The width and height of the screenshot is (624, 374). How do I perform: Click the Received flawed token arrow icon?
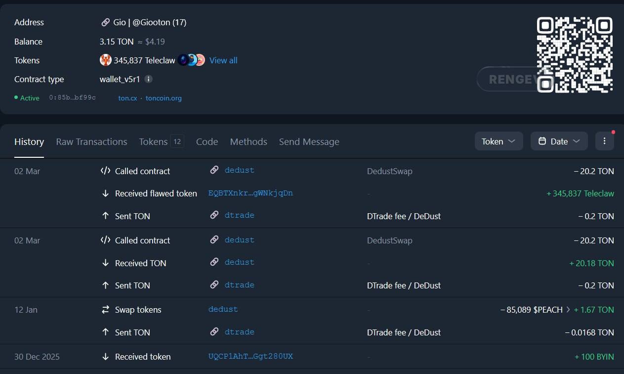tap(105, 193)
